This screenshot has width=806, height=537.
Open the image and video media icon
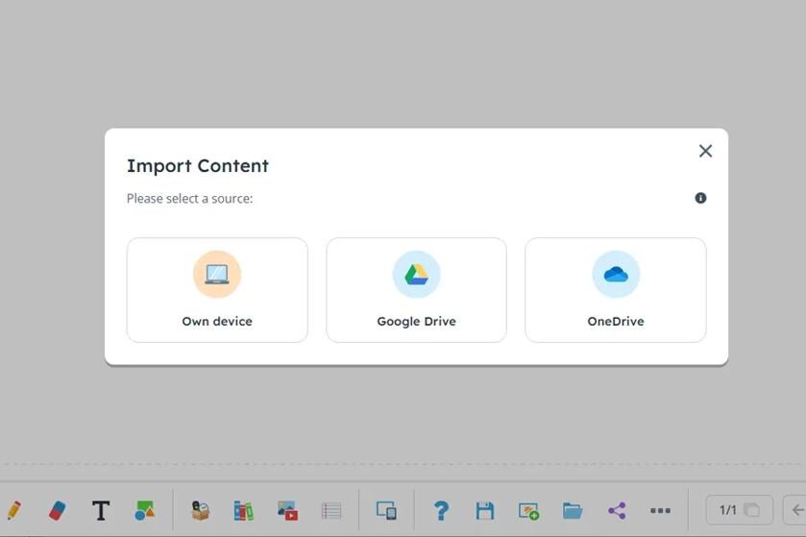pos(287,510)
